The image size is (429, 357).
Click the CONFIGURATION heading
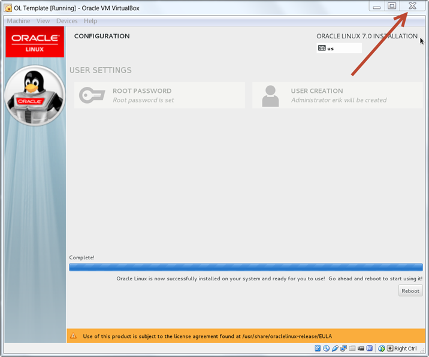102,36
